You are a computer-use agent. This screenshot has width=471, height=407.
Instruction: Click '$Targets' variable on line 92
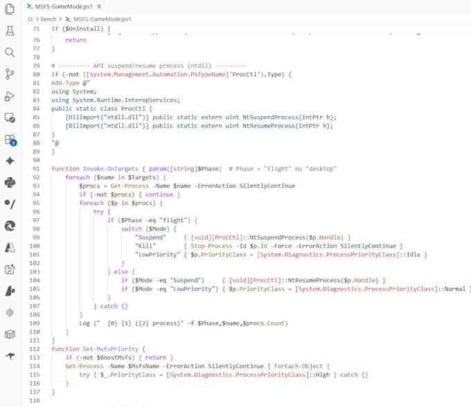(x=143, y=177)
